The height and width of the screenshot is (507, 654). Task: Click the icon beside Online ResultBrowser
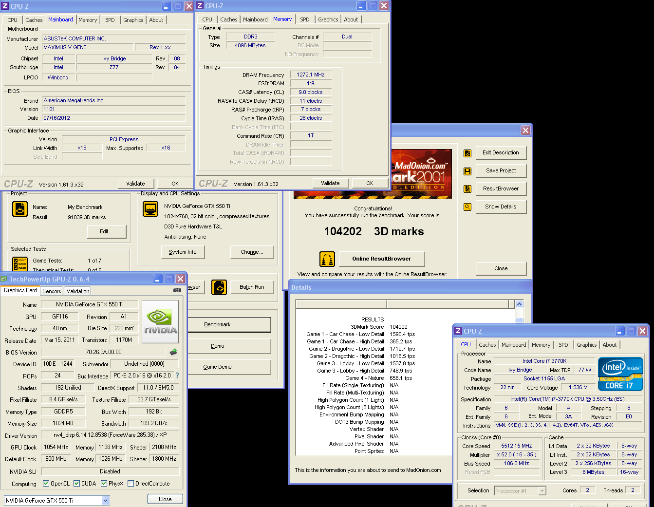[x=327, y=259]
